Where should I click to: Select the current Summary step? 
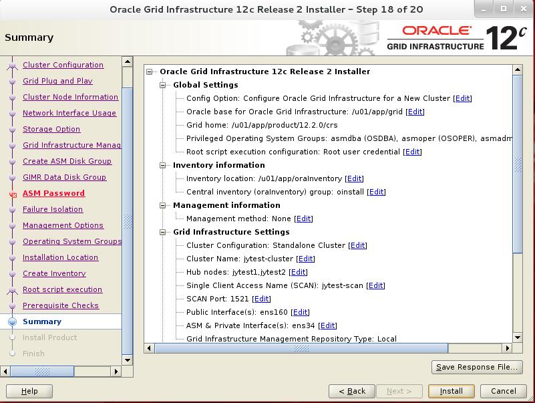coord(42,321)
